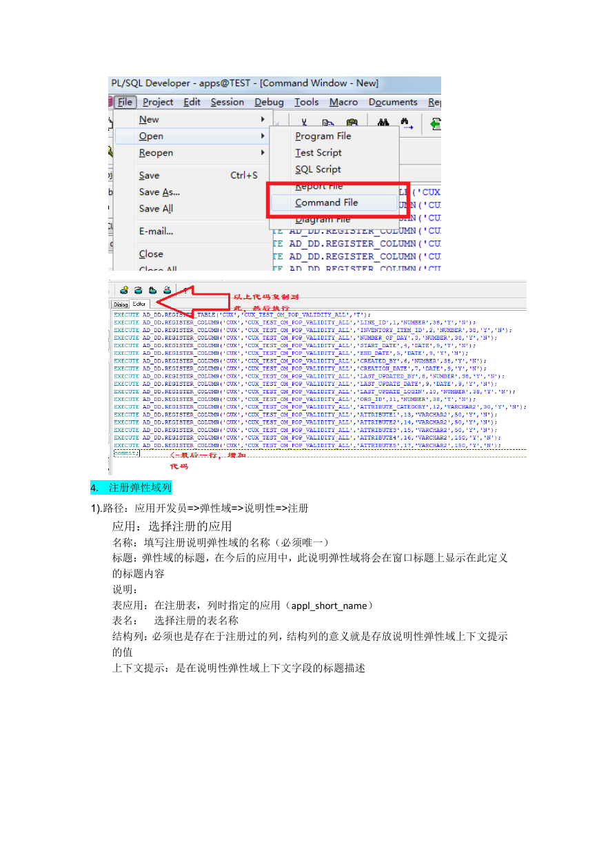This screenshot has width=599, height=846.
Task: Choose E-mail... from the File menu
Action: click(x=193, y=231)
